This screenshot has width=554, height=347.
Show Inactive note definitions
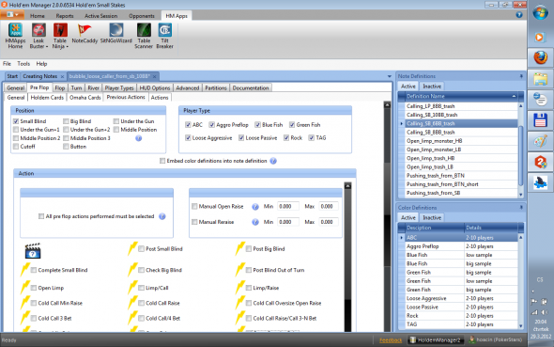pyautogui.click(x=432, y=87)
